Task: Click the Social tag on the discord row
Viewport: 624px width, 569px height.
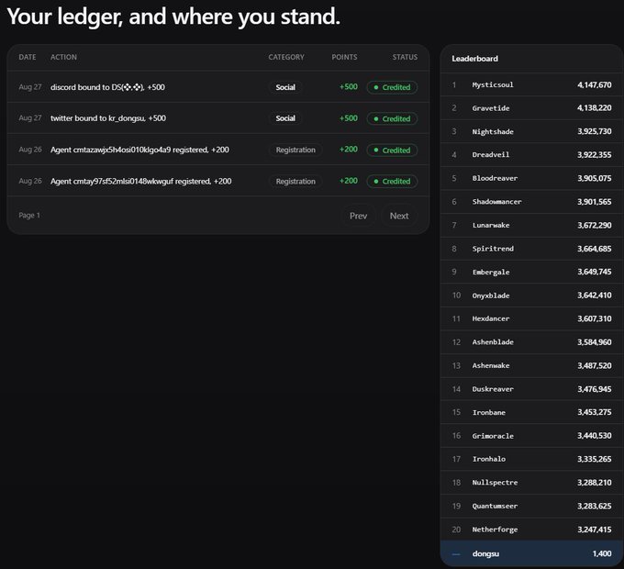Action: pos(285,87)
